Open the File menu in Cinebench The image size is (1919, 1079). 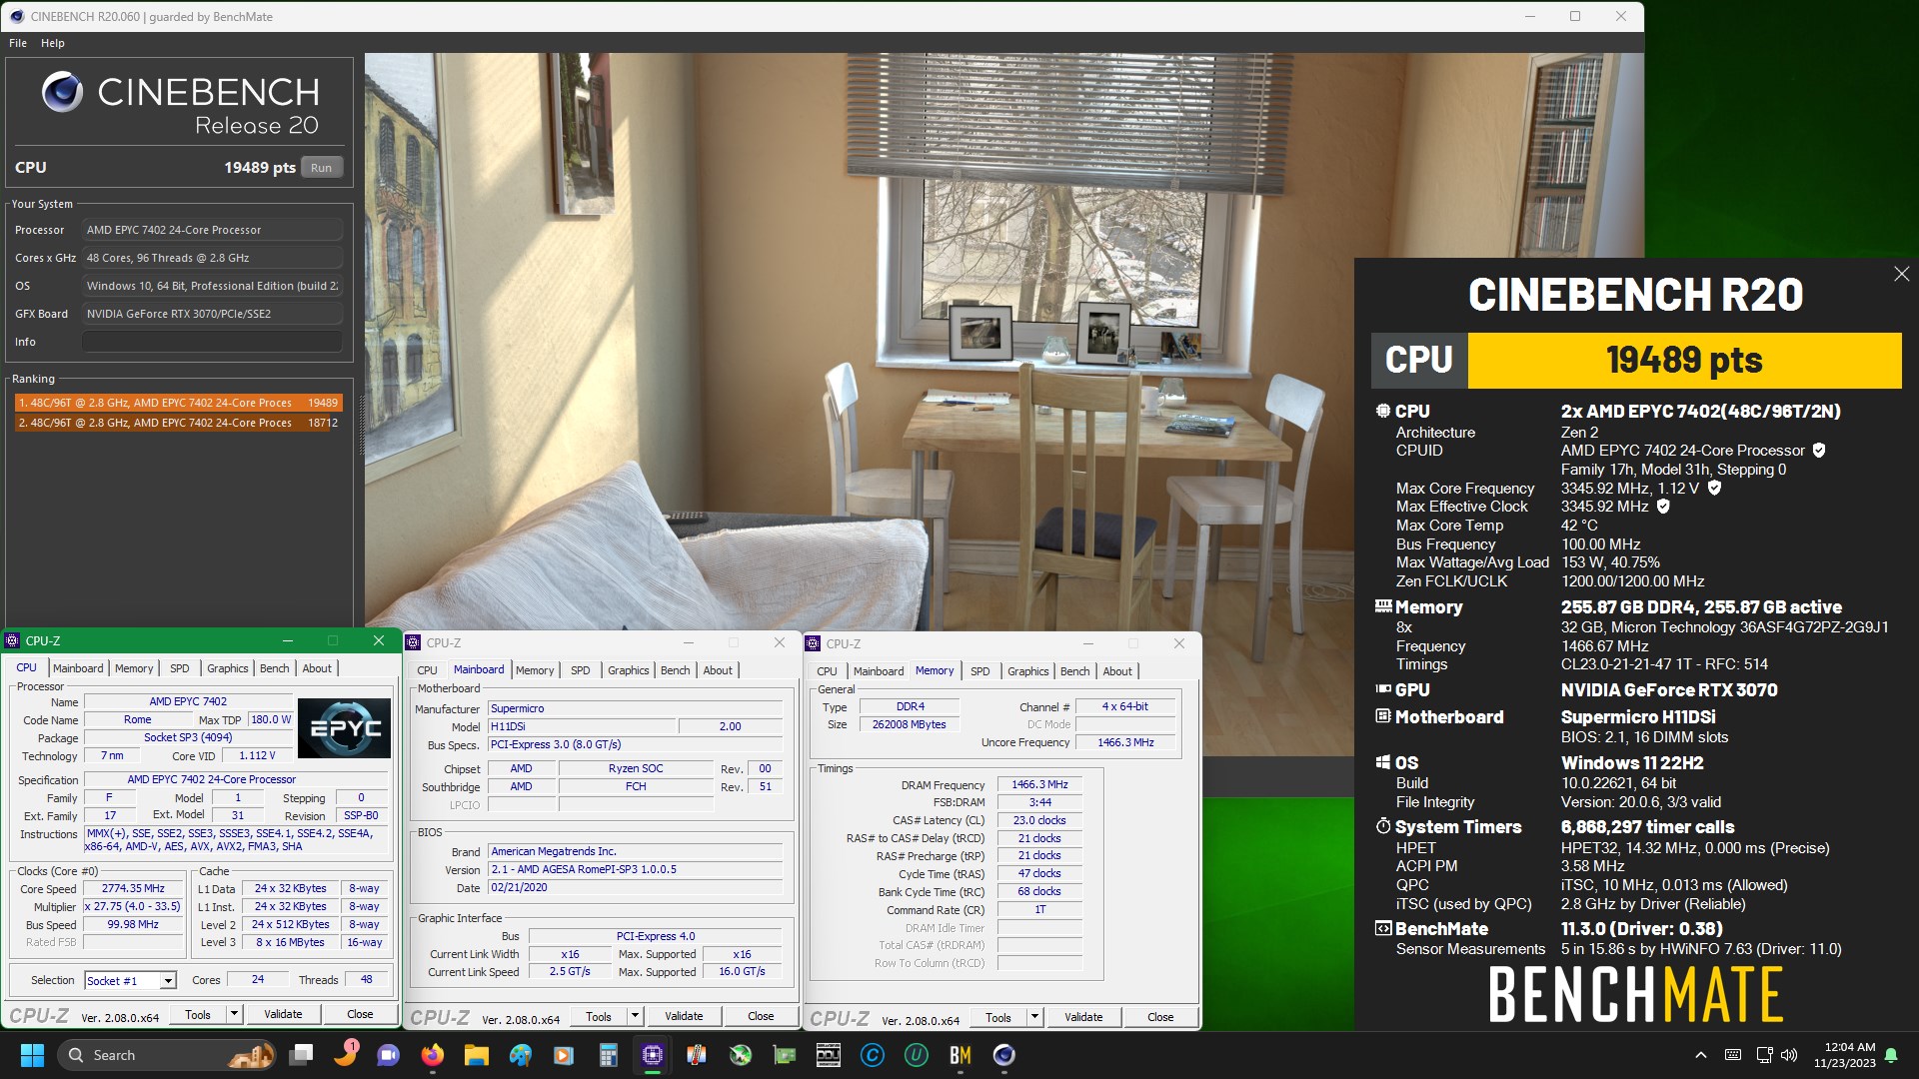[18, 43]
